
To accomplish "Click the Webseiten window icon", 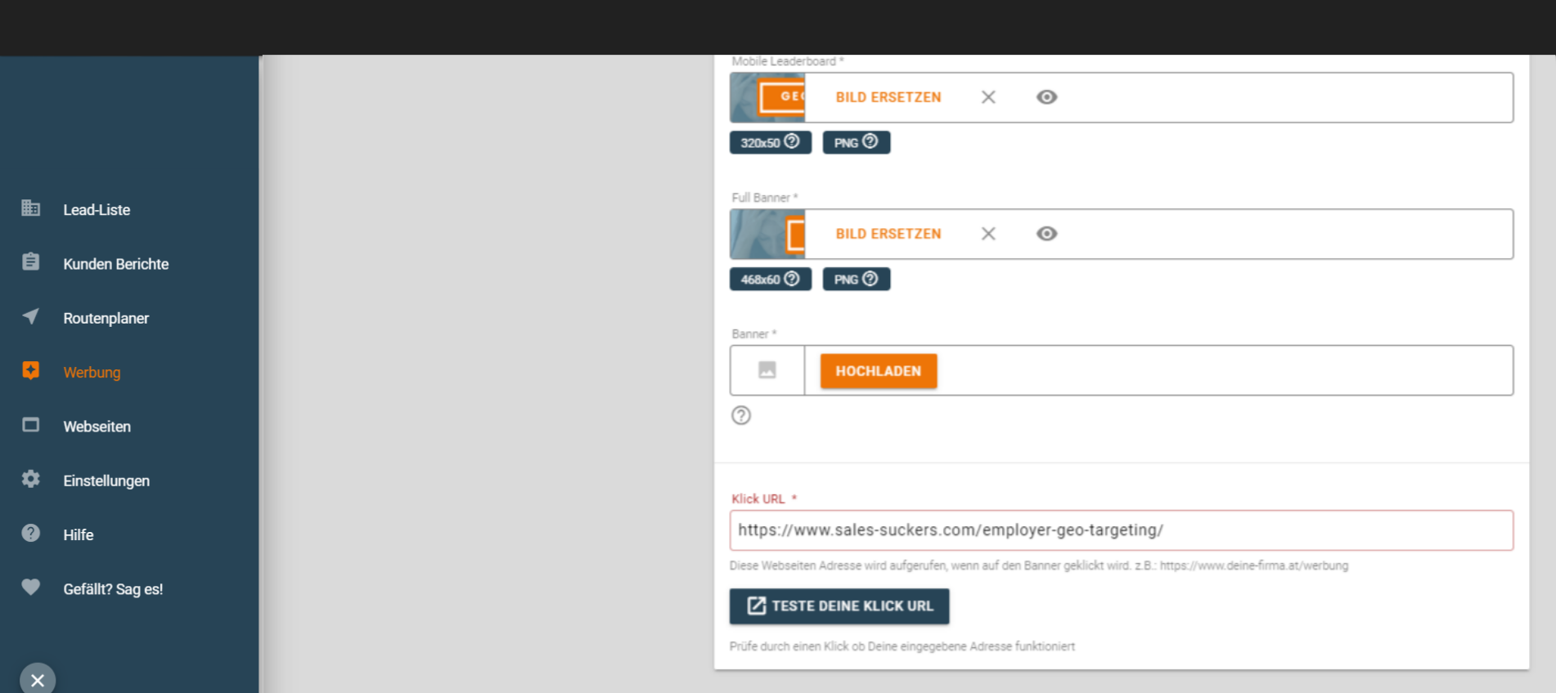I will (x=31, y=425).
